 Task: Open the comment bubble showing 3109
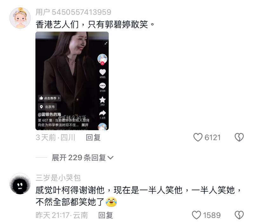click(102, 86)
